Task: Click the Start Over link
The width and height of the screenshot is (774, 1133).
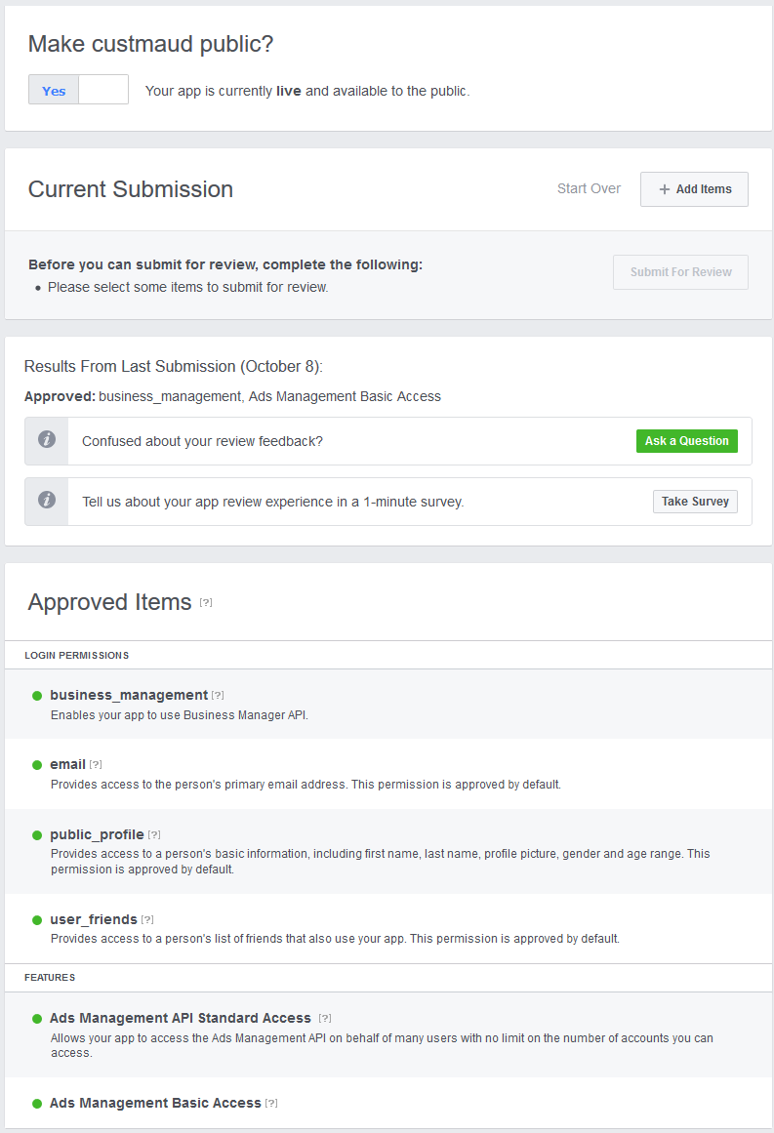Action: [589, 188]
